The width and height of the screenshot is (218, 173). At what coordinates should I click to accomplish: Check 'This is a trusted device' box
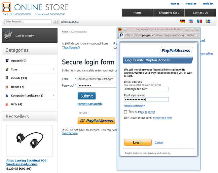(x=126, y=112)
